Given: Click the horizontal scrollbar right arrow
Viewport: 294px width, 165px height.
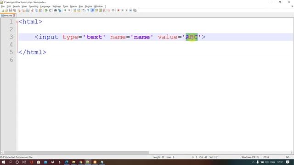Looking at the screenshot, I should tap(292, 153).
